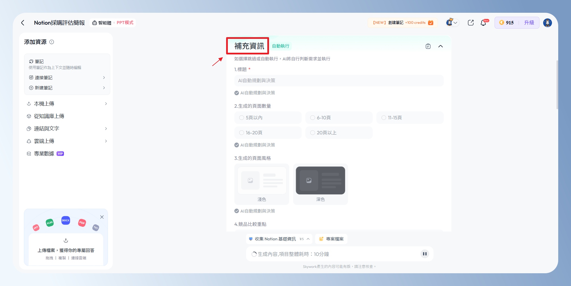Click the 升級 upgrade button

[x=529, y=23]
